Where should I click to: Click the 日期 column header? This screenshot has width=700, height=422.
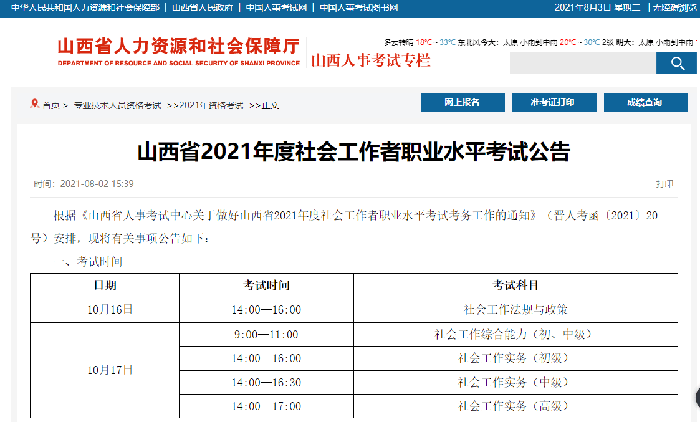105,285
